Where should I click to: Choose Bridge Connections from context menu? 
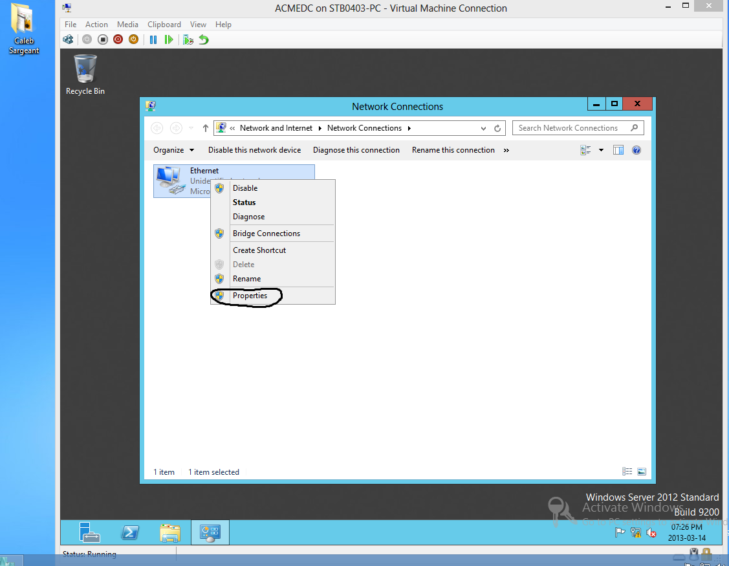273,234
